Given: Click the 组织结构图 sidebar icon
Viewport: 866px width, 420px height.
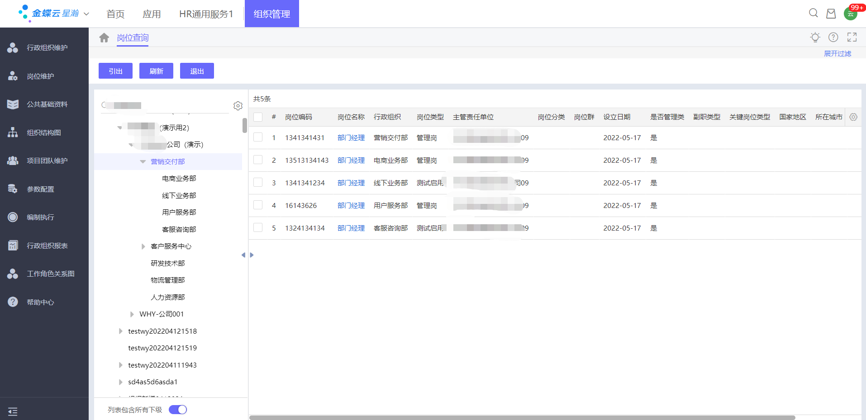Looking at the screenshot, I should pos(13,132).
